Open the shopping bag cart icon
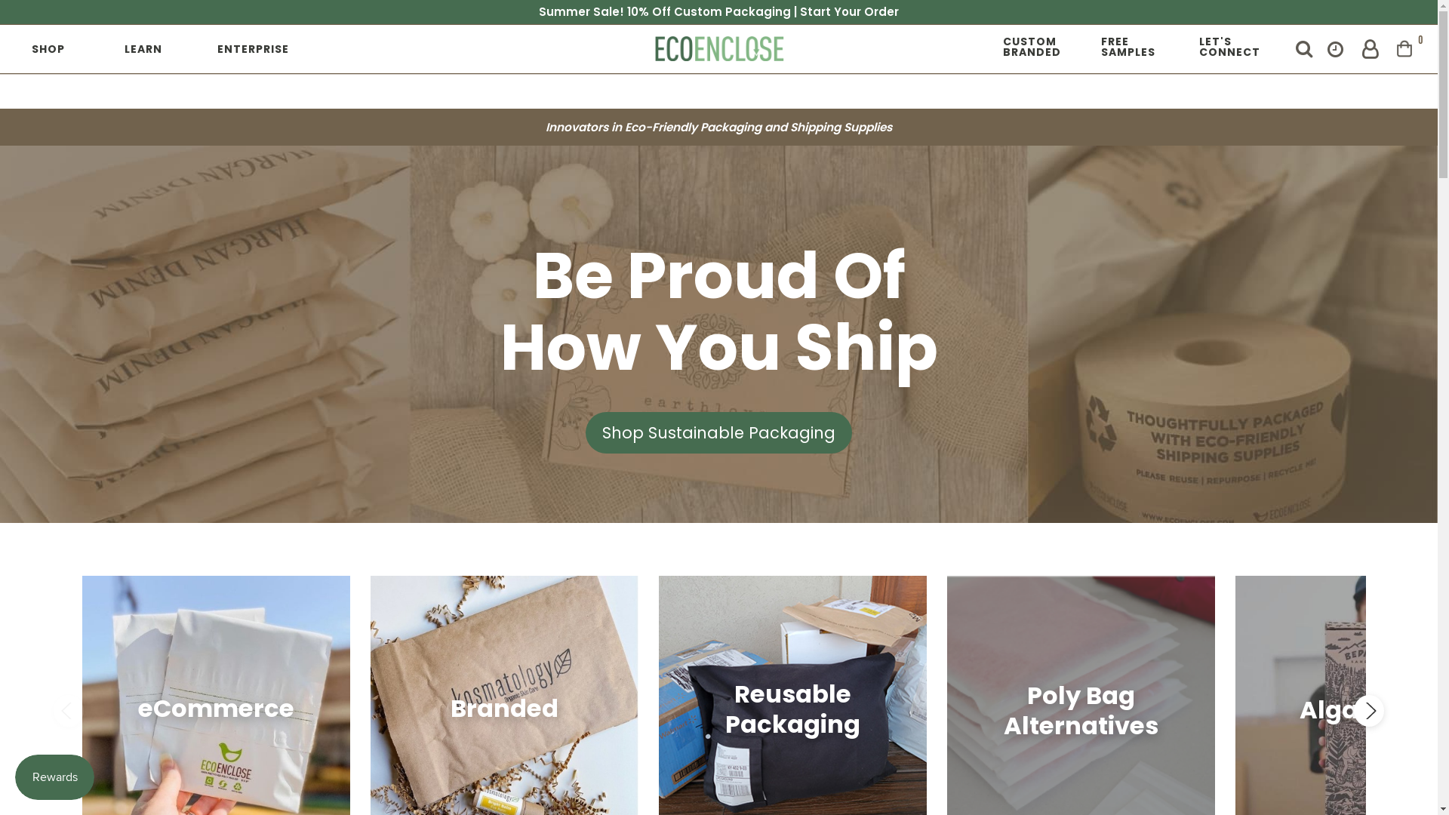This screenshot has height=815, width=1449. 1404,48
